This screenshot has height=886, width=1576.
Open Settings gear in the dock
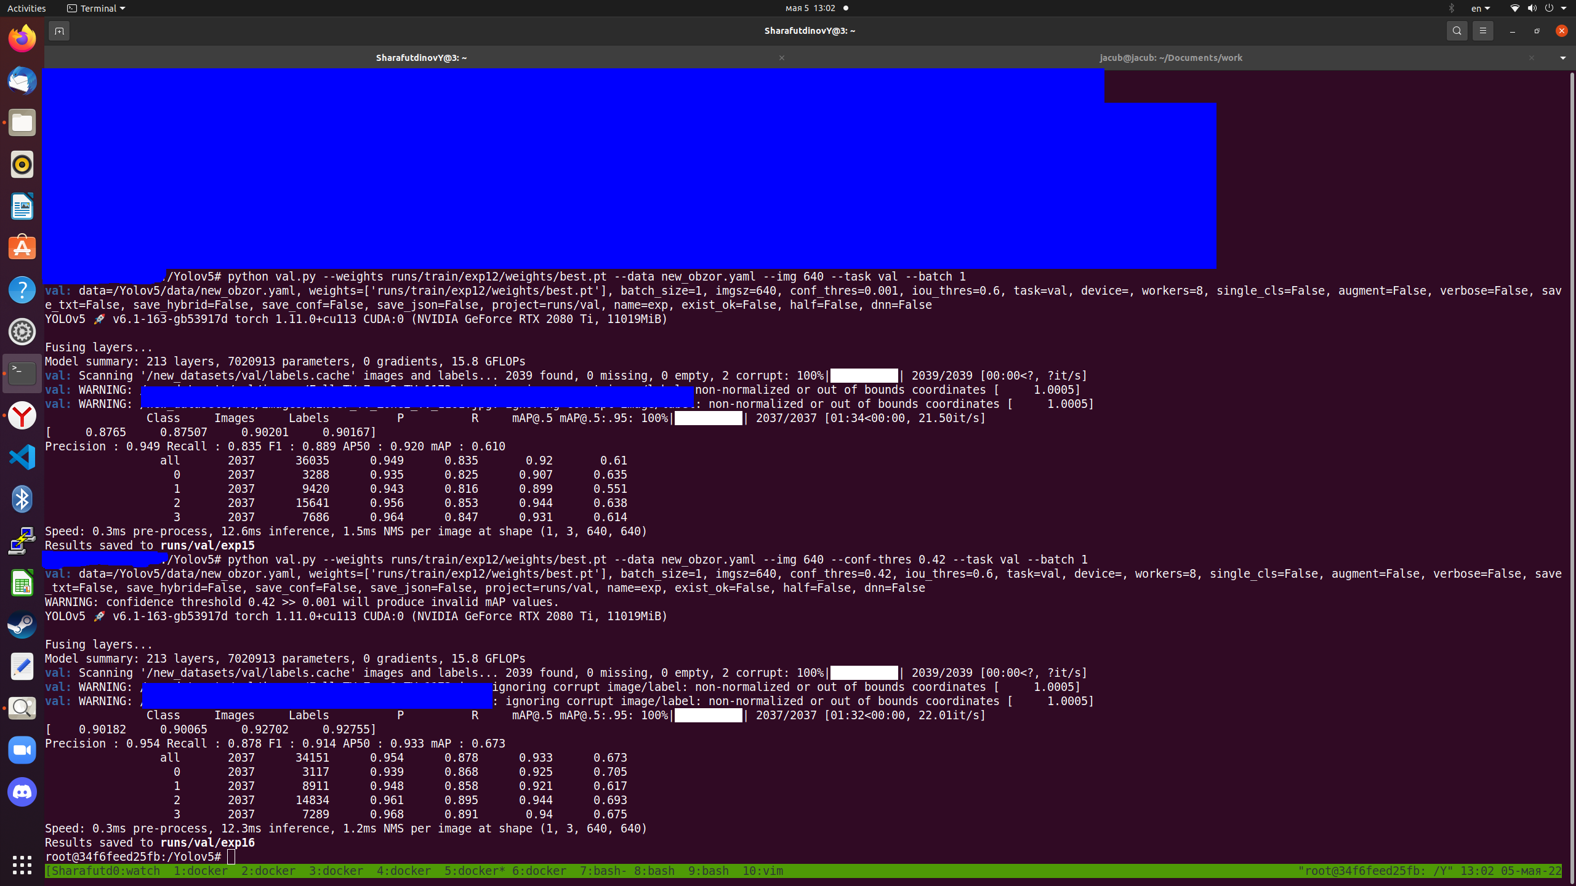click(x=22, y=332)
